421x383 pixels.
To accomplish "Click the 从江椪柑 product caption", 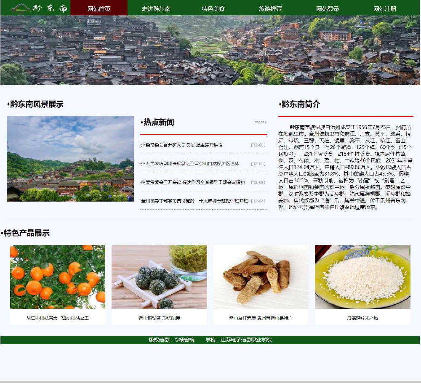I will point(58,318).
